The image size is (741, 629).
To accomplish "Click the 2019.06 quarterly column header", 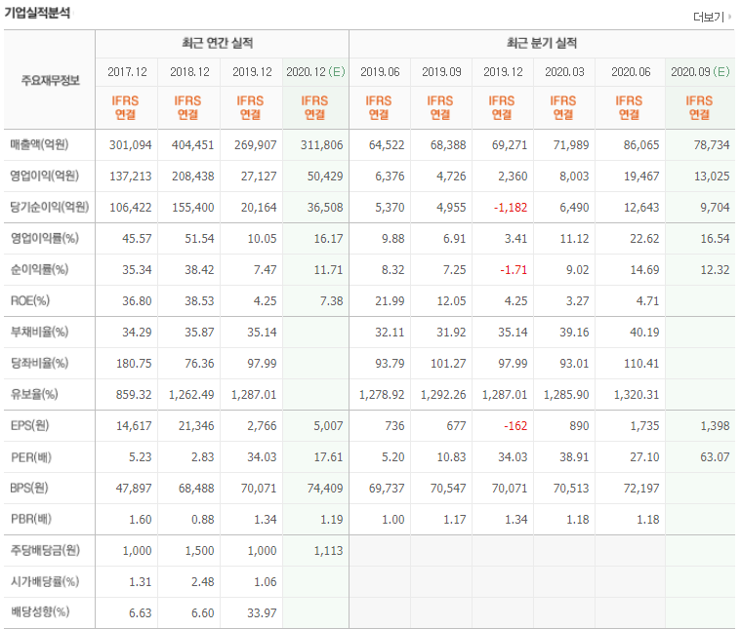I will 380,72.
